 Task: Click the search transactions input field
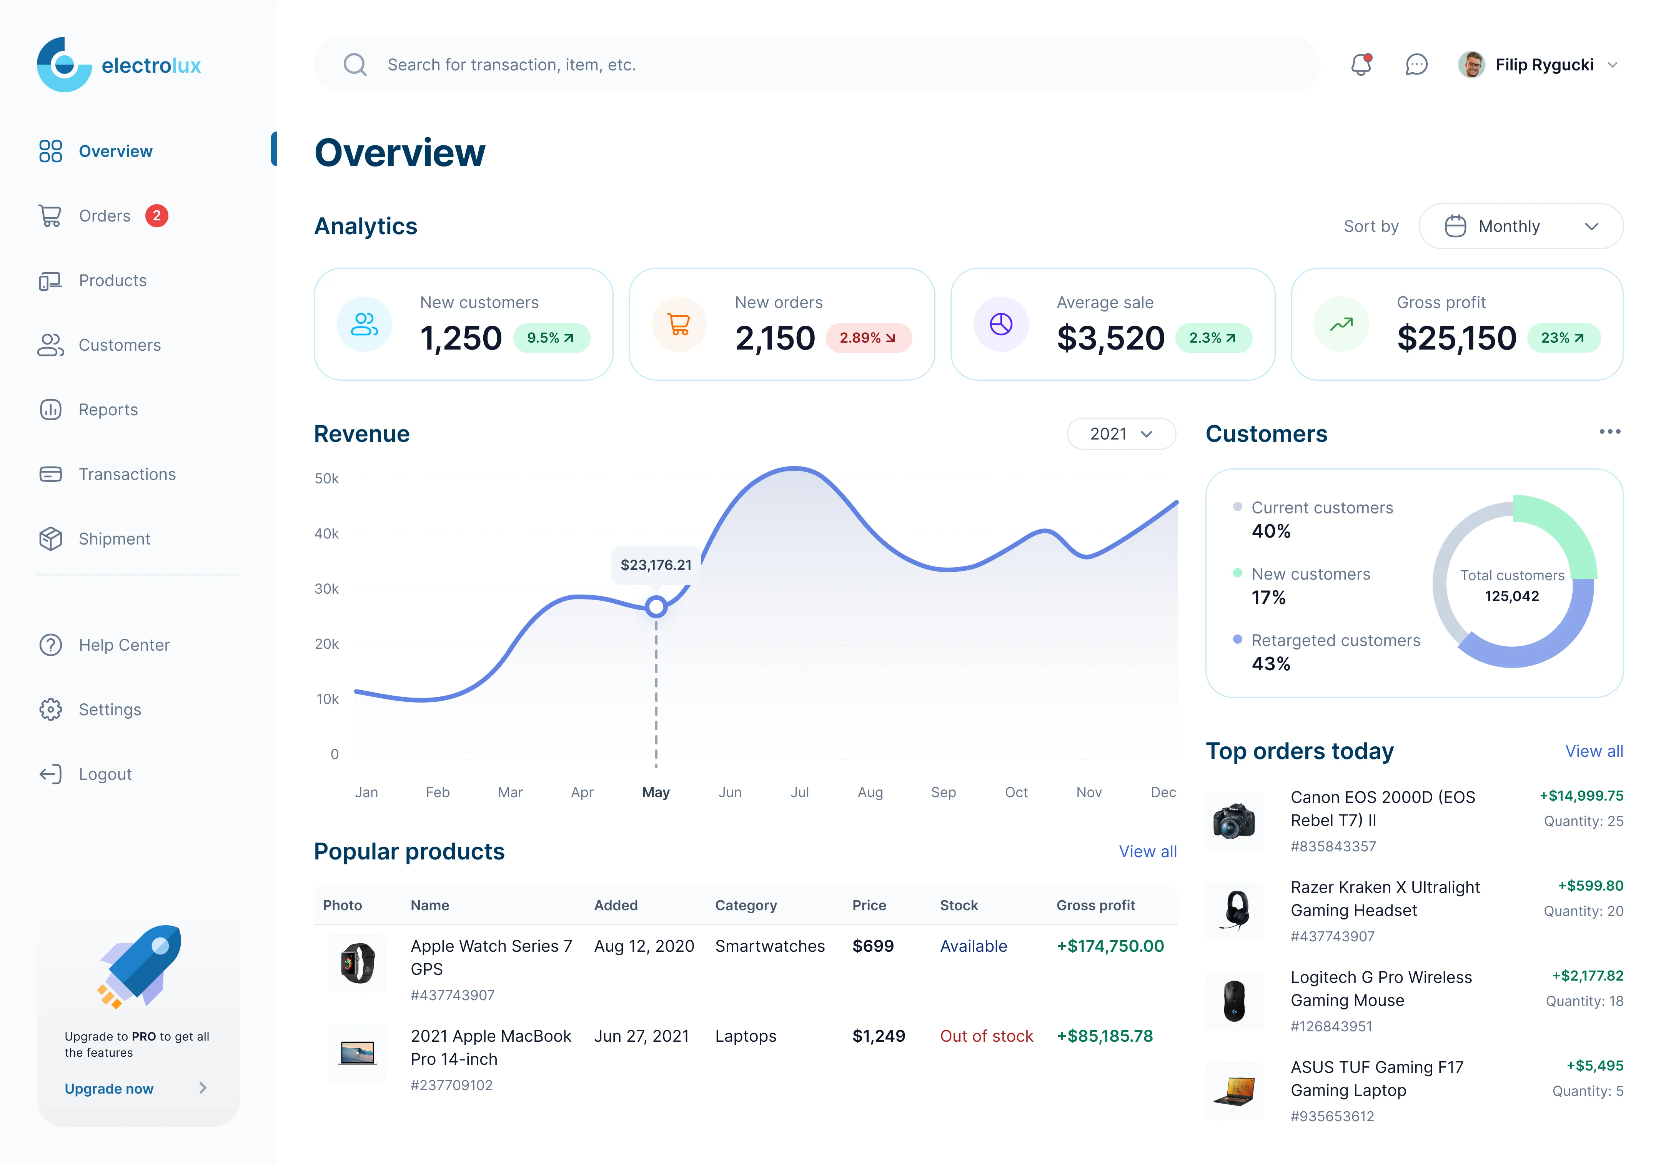pyautogui.click(x=816, y=65)
